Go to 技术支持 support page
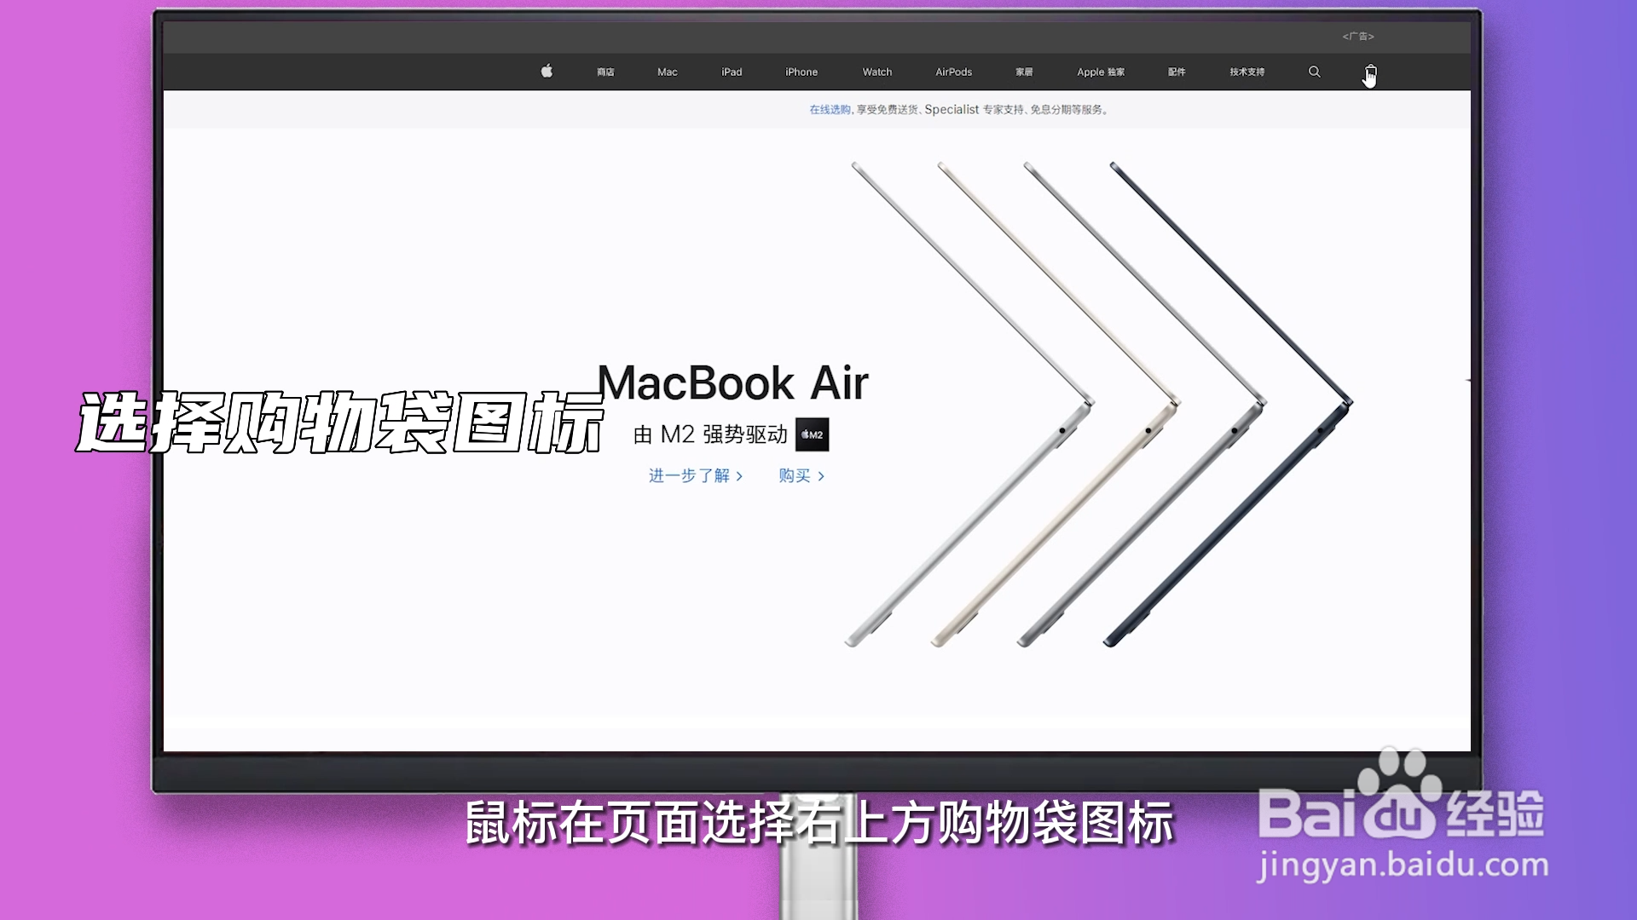 [1247, 72]
